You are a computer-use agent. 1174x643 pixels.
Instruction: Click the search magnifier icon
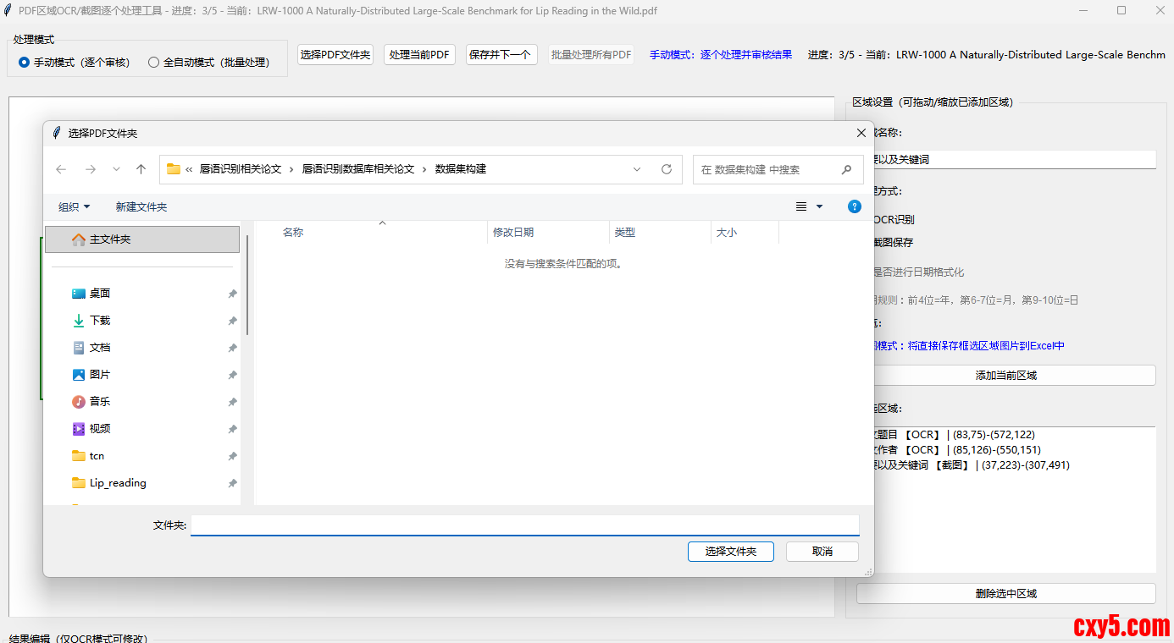coord(846,169)
